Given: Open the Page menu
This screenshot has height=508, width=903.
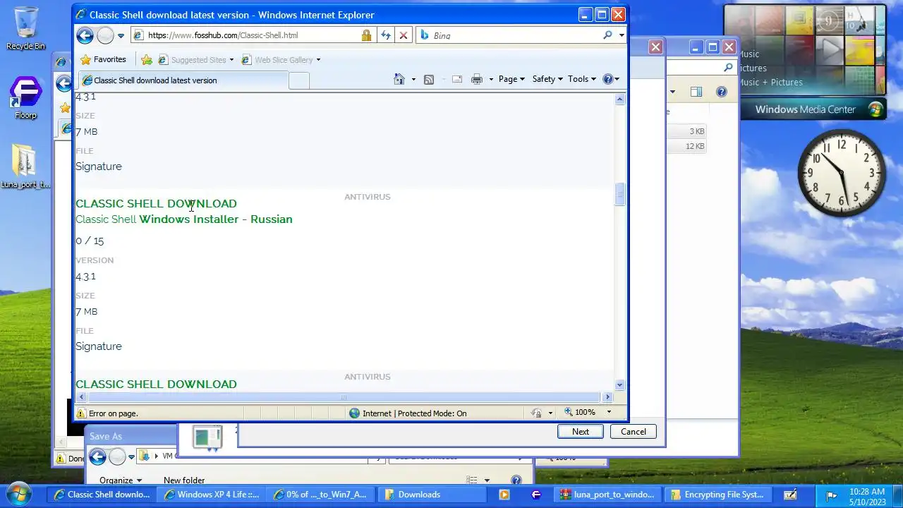Looking at the screenshot, I should (x=511, y=79).
